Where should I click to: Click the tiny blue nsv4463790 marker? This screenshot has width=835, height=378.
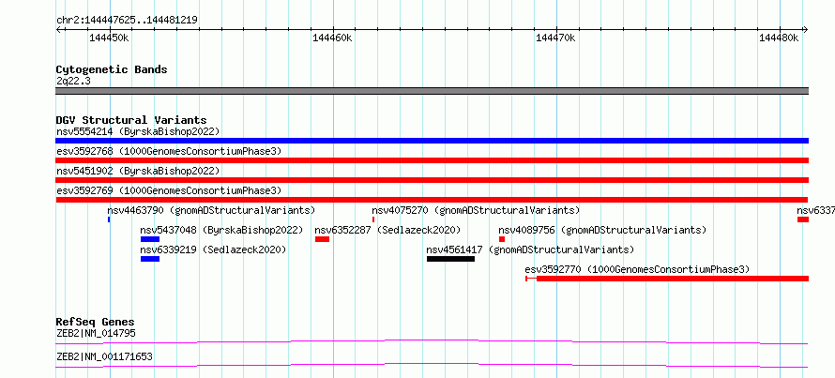pyautogui.click(x=109, y=219)
